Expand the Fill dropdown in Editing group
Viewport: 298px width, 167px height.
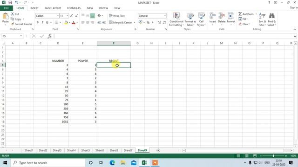247,19
